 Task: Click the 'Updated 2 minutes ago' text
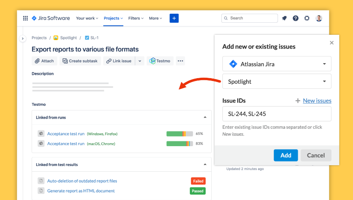tap(245, 169)
